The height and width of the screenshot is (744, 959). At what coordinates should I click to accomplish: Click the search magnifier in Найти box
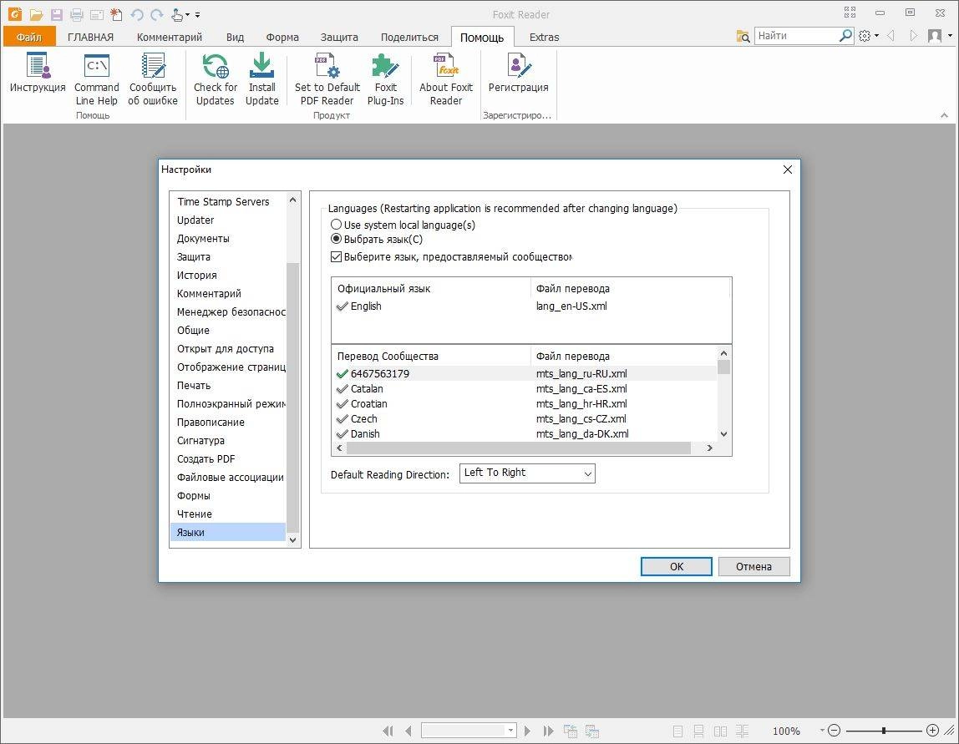(845, 36)
